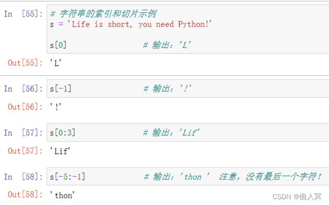Screen dimensions: 329x205
Task: Click the Out[55] result 'L'
Action: click(x=56, y=63)
